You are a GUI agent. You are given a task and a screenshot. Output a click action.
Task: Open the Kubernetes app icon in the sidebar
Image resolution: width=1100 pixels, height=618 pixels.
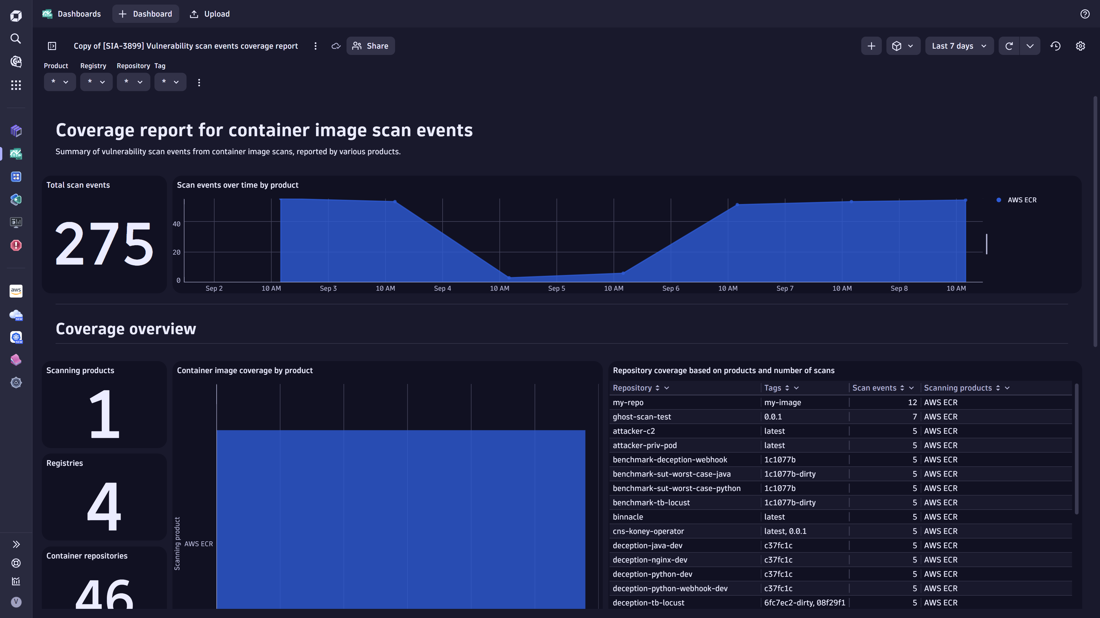click(x=16, y=337)
